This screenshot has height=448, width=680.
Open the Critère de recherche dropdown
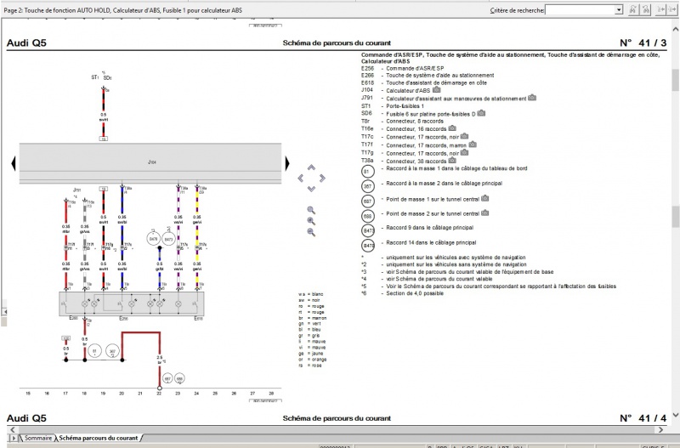pyautogui.click(x=617, y=10)
